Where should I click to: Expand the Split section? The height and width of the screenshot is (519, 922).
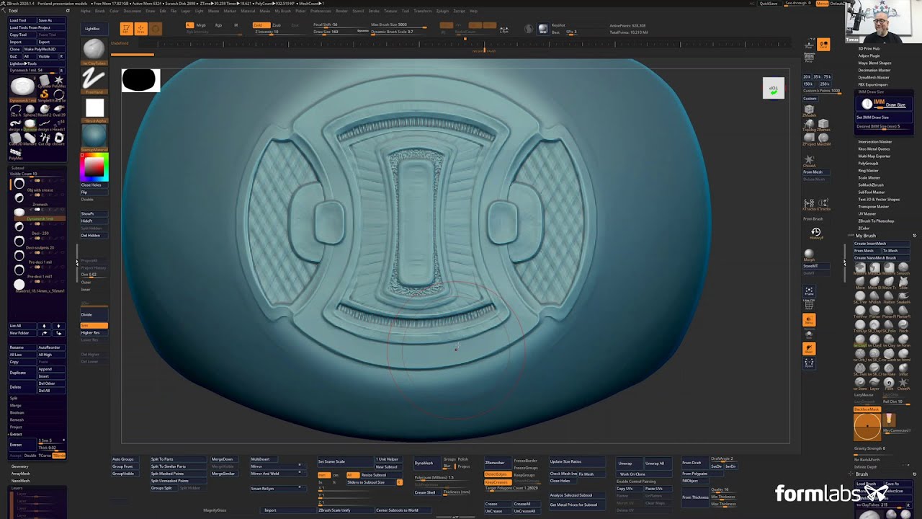[14, 398]
